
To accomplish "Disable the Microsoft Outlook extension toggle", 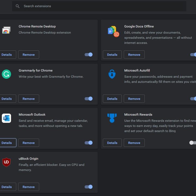I will tap(89, 143).
